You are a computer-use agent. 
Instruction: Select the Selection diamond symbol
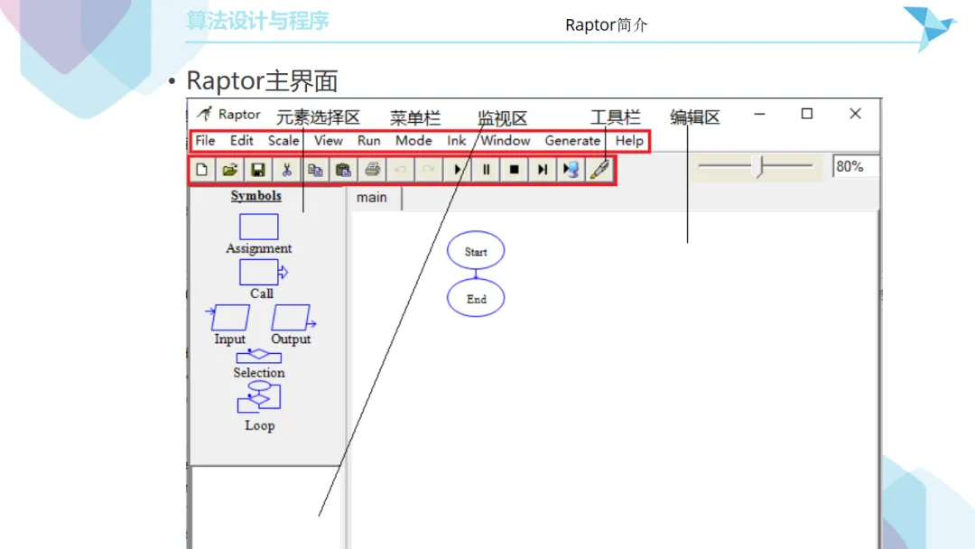tap(259, 357)
